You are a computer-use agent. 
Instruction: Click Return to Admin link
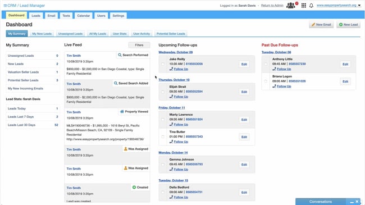(272, 6)
